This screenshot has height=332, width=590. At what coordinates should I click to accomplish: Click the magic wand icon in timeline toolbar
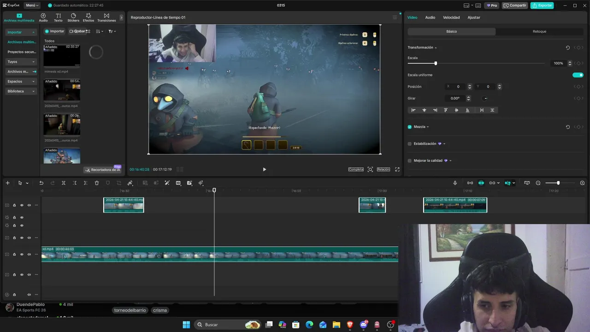point(167,183)
